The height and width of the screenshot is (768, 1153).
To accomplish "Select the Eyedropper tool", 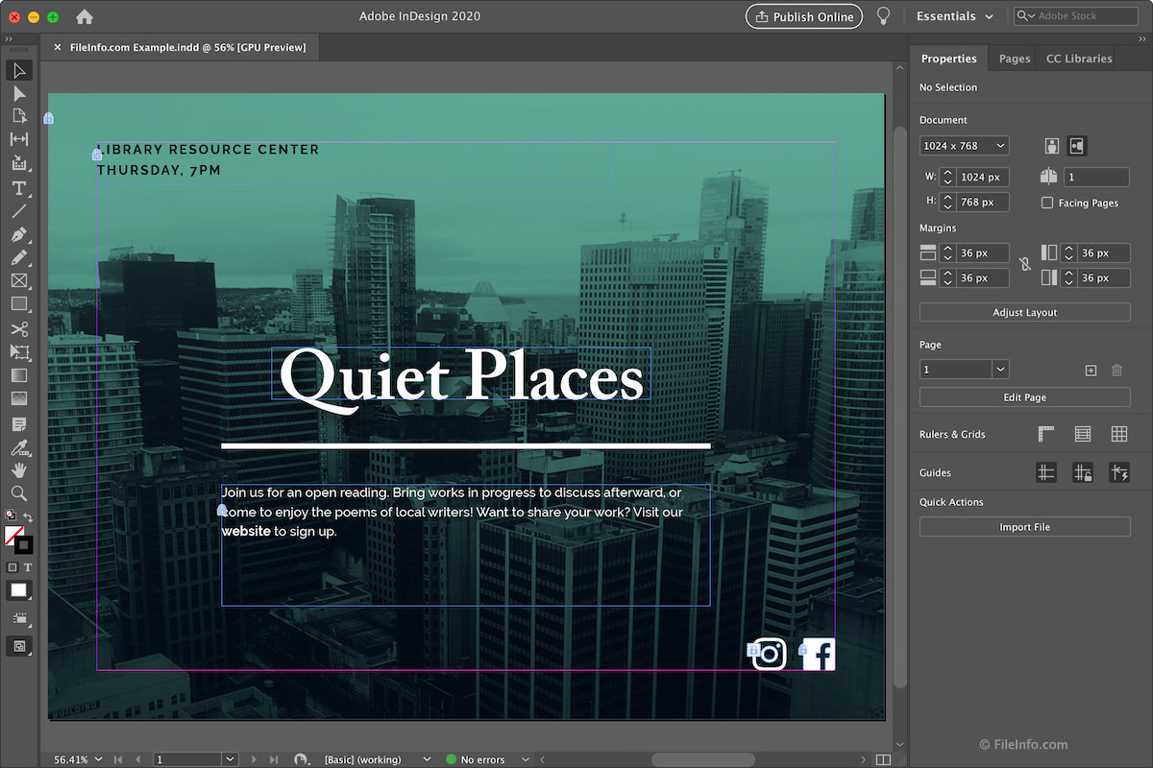I will (18, 447).
